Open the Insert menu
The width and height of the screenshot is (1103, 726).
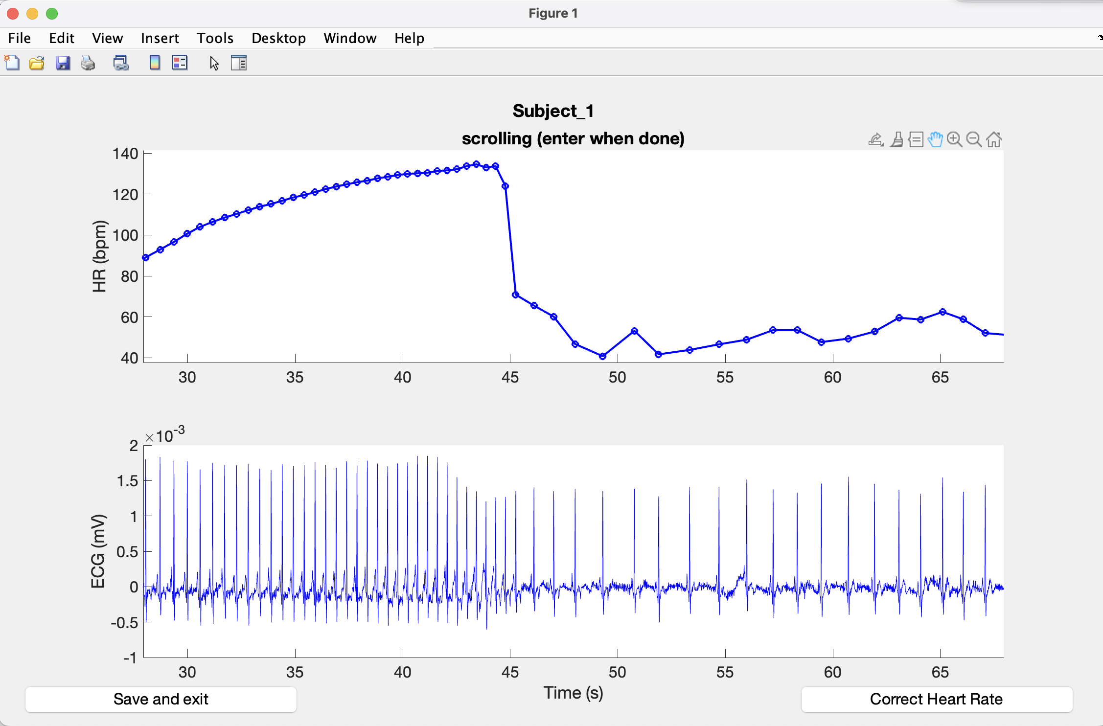coord(160,38)
